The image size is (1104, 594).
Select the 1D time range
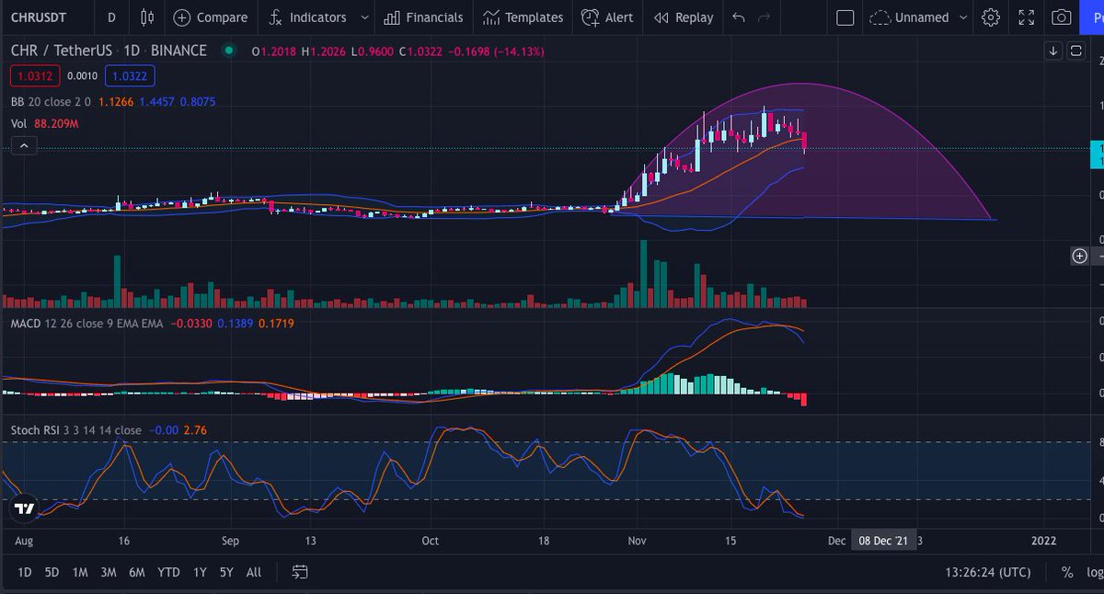(25, 572)
